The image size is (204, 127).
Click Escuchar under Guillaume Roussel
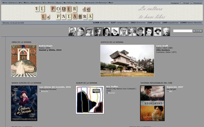click(44, 91)
